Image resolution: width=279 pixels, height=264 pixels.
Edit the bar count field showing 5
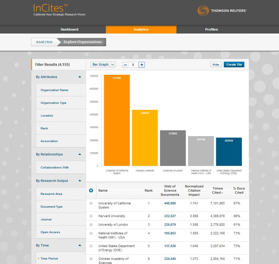[133, 65]
